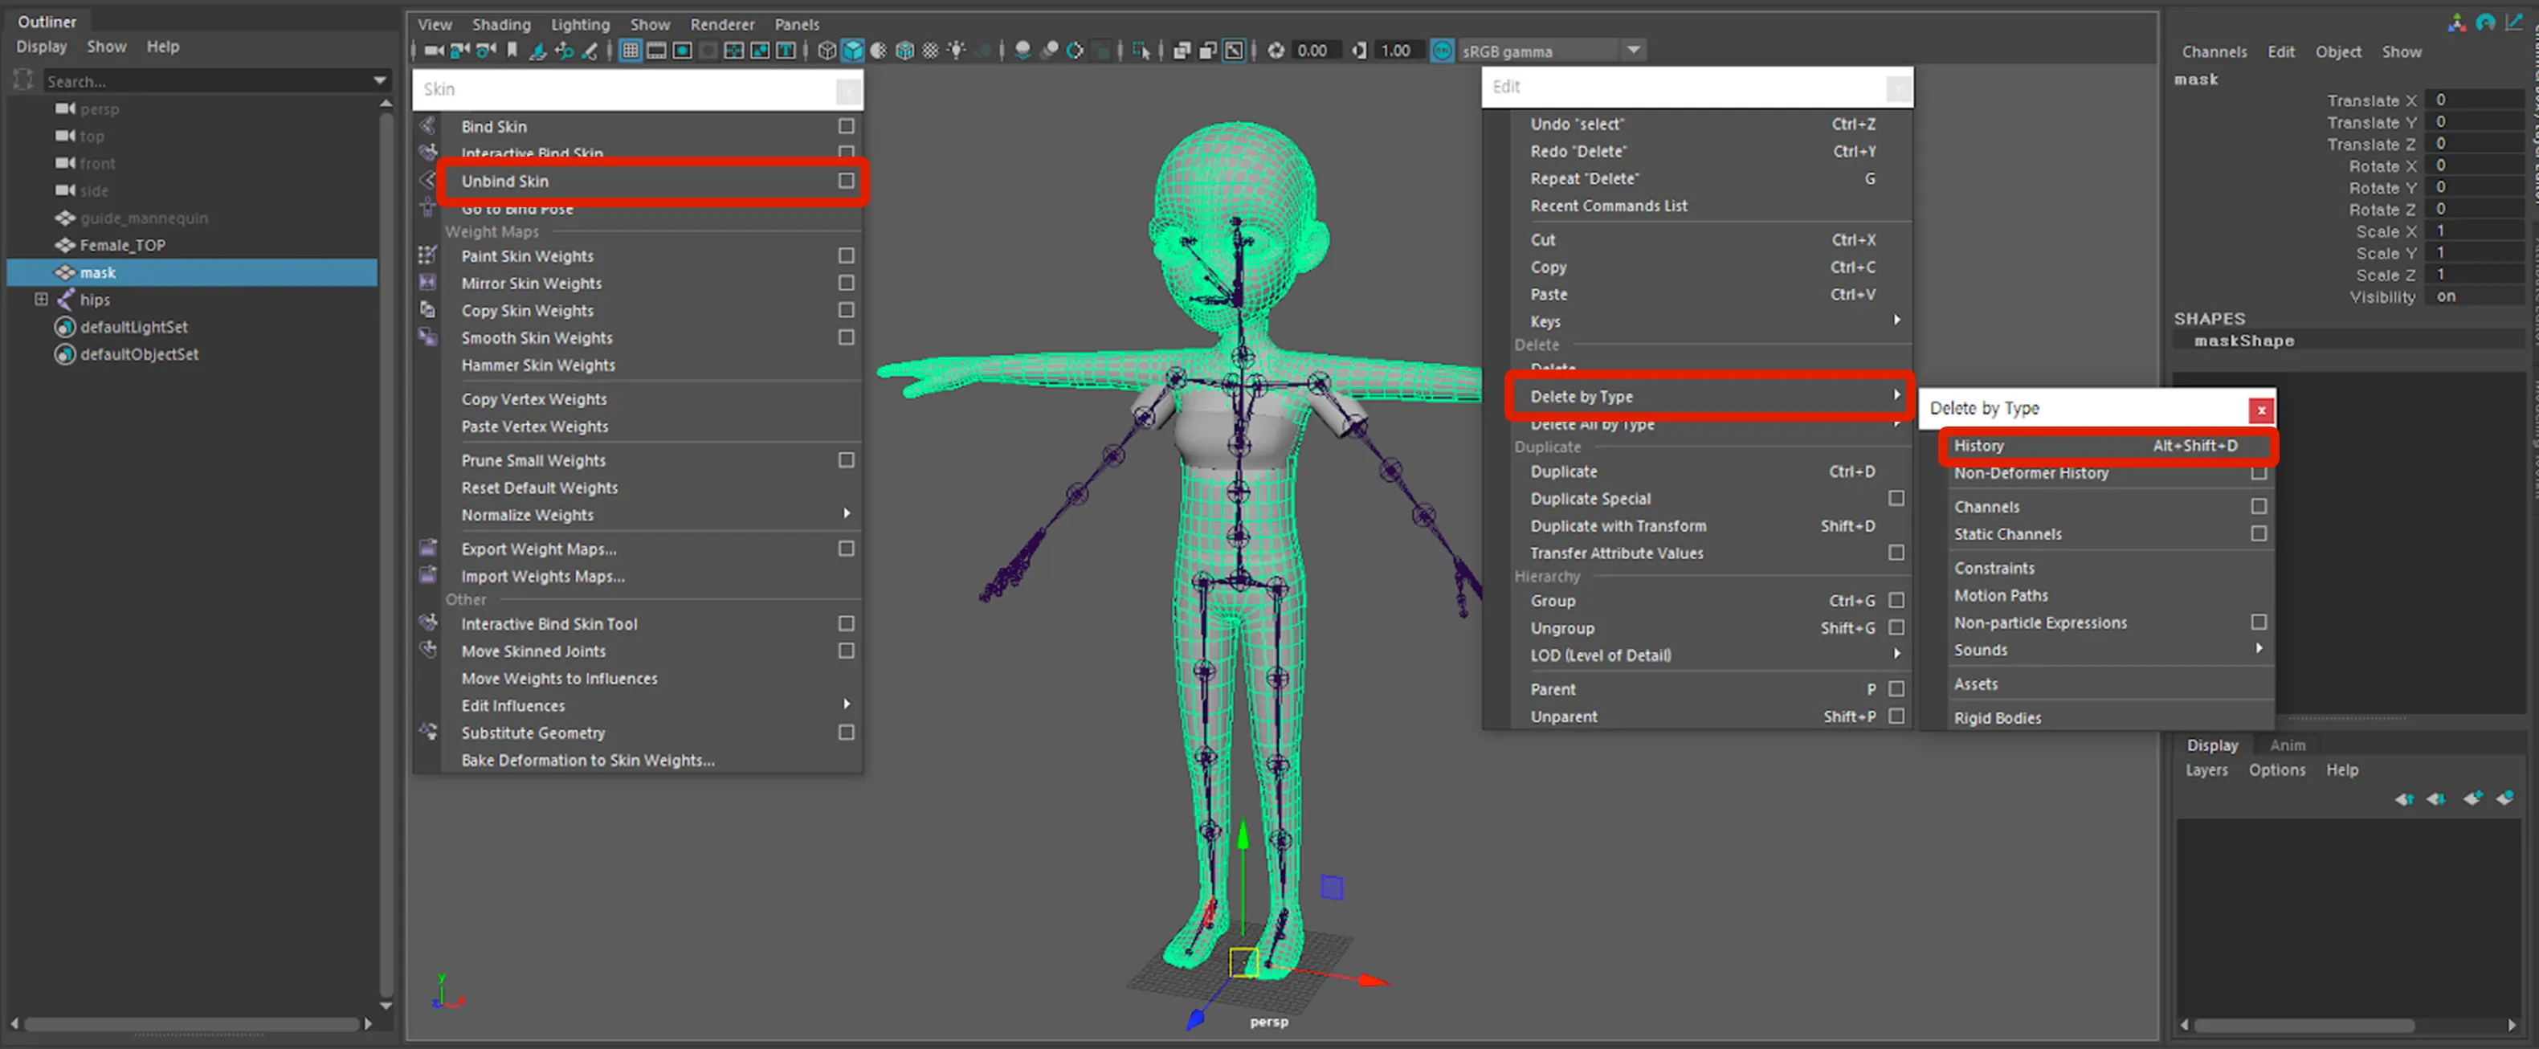Viewport: 2539px width, 1049px height.
Task: Click the hips joint icon in Outliner
Action: coord(65,299)
